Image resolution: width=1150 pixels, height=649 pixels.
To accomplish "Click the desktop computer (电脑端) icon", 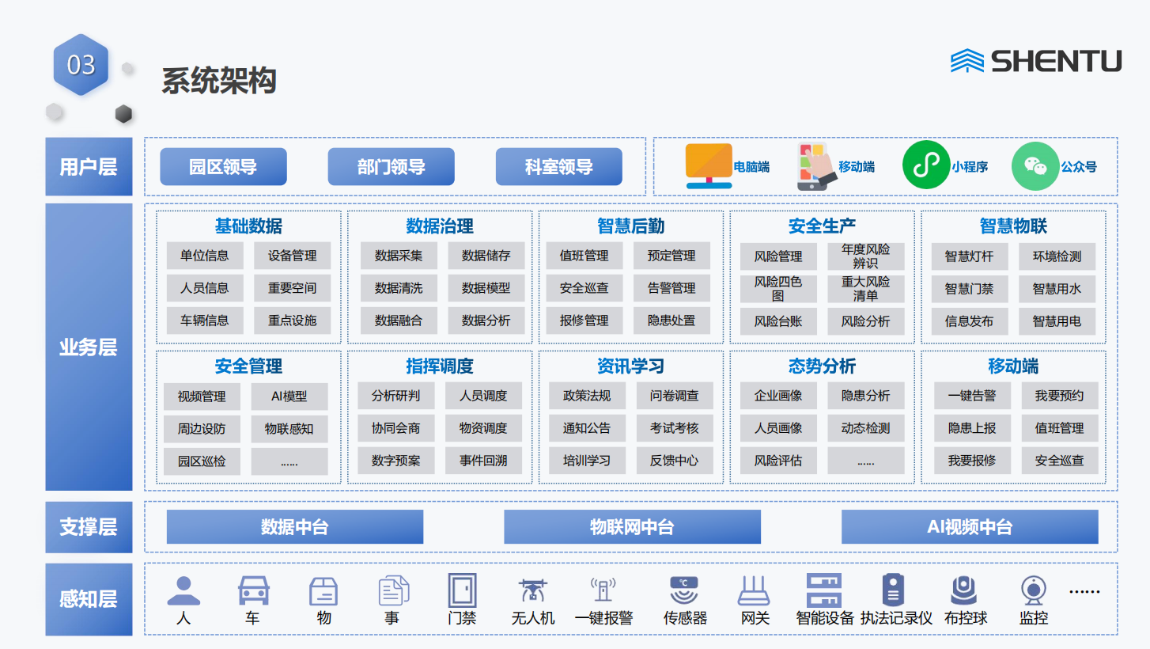I will pos(709,166).
